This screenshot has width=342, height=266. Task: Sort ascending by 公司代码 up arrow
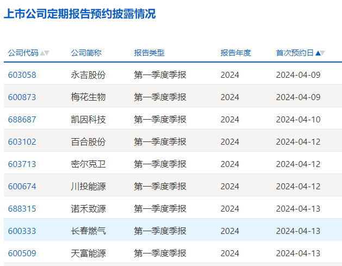pos(42,53)
